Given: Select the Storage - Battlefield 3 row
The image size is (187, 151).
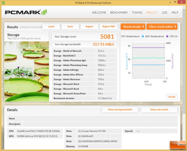Looking at the screenshot, I should click(84, 56).
